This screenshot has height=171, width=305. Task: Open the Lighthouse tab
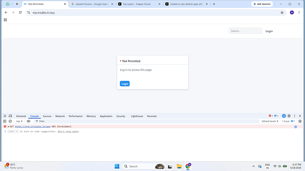pos(137,116)
